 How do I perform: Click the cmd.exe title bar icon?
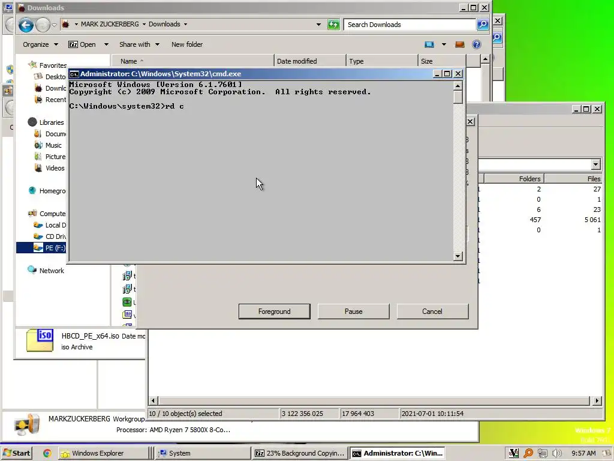click(74, 74)
